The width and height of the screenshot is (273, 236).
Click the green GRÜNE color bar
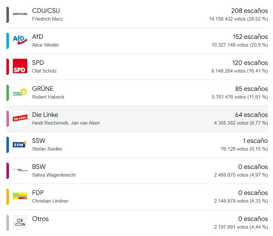8,93
